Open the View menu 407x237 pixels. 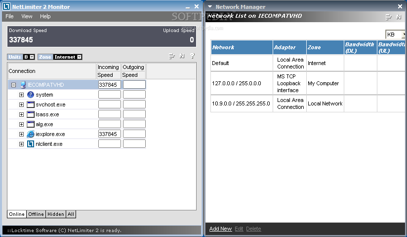tap(27, 16)
